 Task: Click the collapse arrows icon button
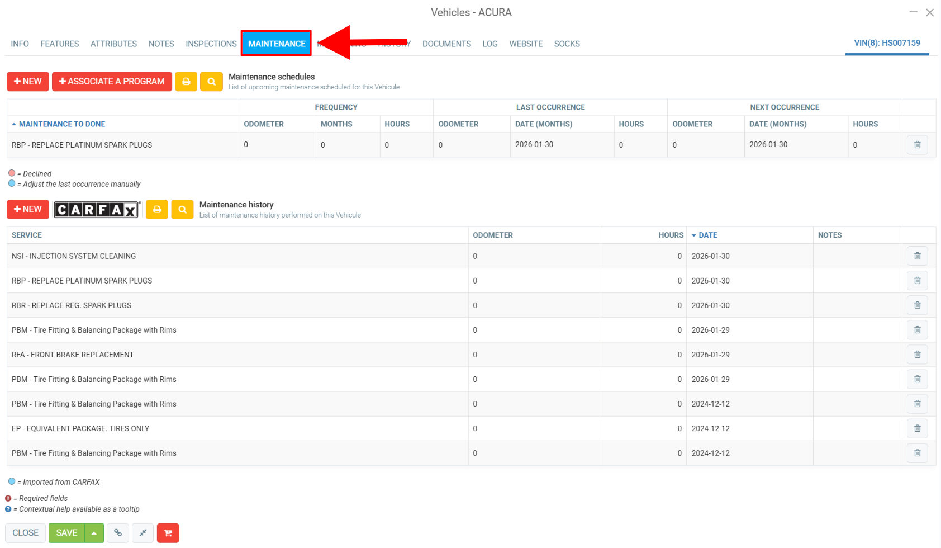(143, 533)
